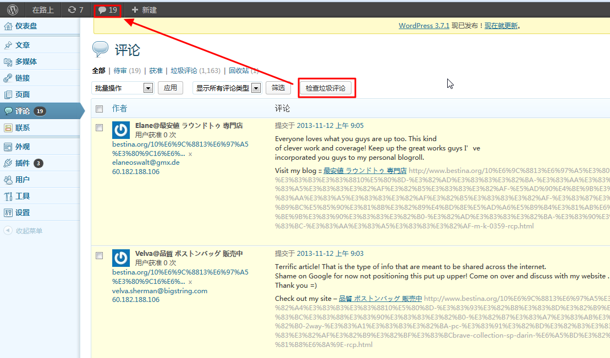This screenshot has height=358, width=610.
Task: Open the 显示所有评论类型 dropdown
Action: [x=227, y=88]
